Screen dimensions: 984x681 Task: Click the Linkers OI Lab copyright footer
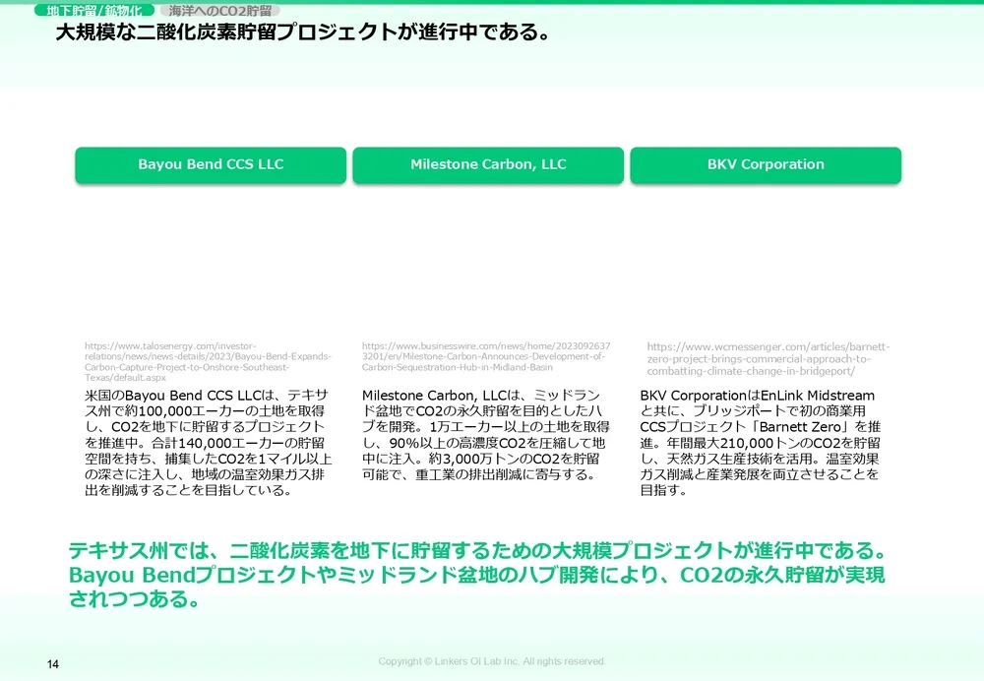click(x=492, y=661)
